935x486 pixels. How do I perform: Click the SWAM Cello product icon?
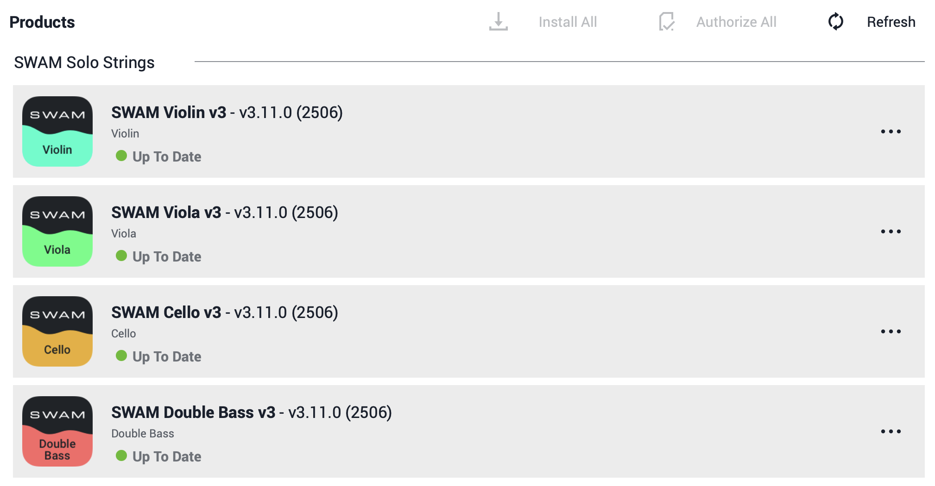point(57,331)
